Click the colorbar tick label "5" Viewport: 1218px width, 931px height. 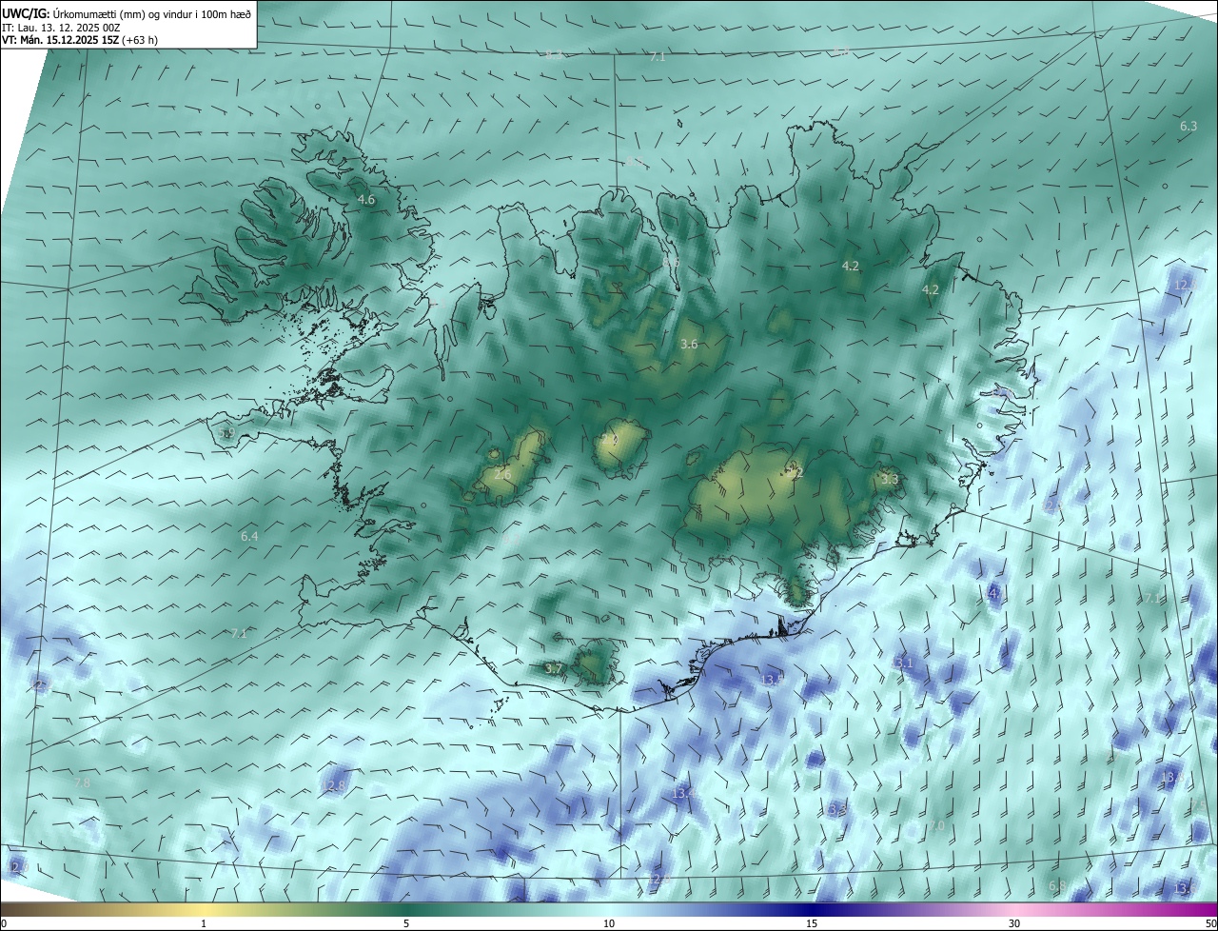click(x=406, y=923)
